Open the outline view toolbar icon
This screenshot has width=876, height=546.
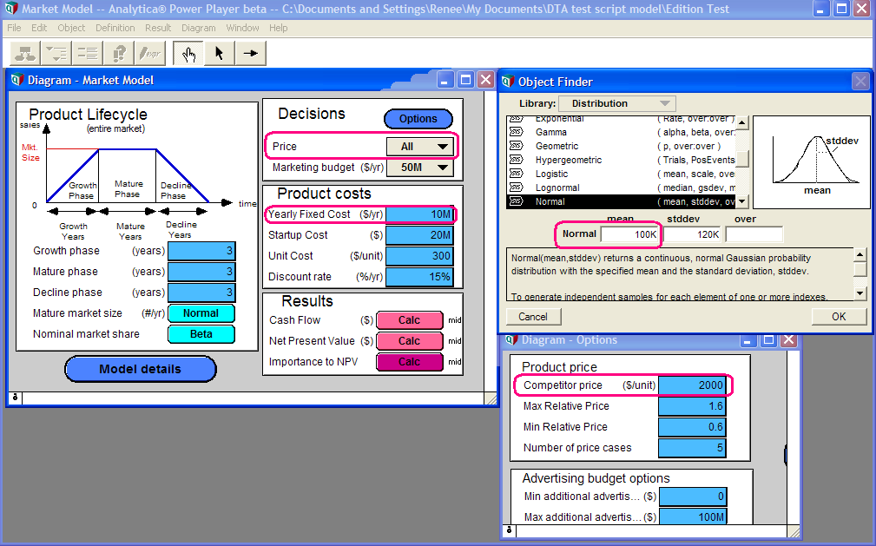point(56,54)
